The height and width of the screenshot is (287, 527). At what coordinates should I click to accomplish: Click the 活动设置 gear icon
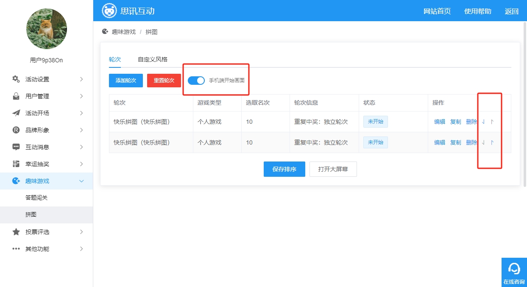click(x=16, y=79)
